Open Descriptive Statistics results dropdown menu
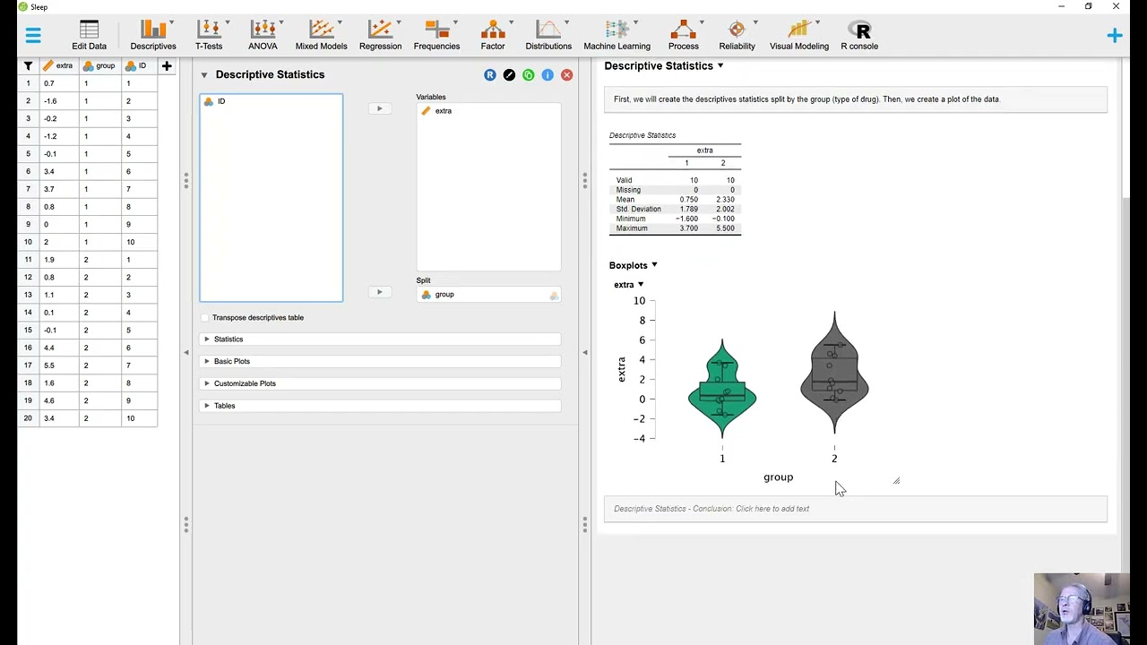 tap(720, 65)
